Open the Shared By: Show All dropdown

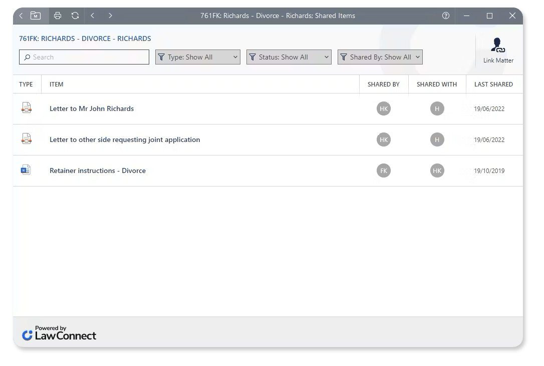point(380,57)
